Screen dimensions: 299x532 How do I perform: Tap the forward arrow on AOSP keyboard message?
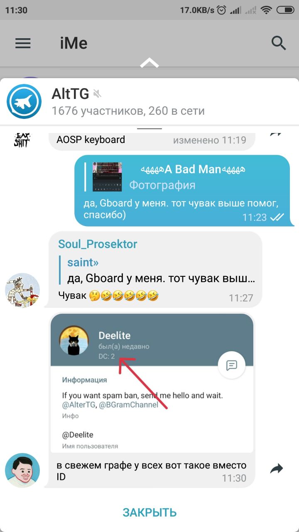tap(276, 134)
